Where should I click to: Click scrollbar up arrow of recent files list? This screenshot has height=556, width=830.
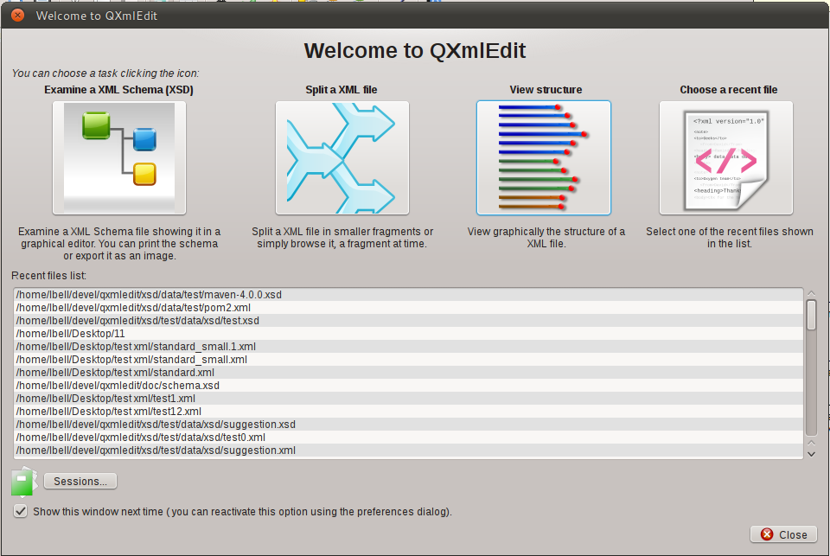click(811, 293)
